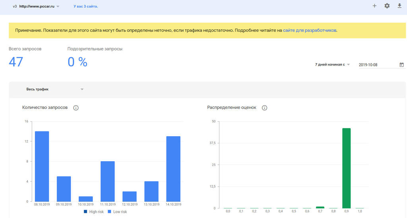Click the 08.10.2019 blue bar
The width and height of the screenshot is (407, 218).
point(42,166)
